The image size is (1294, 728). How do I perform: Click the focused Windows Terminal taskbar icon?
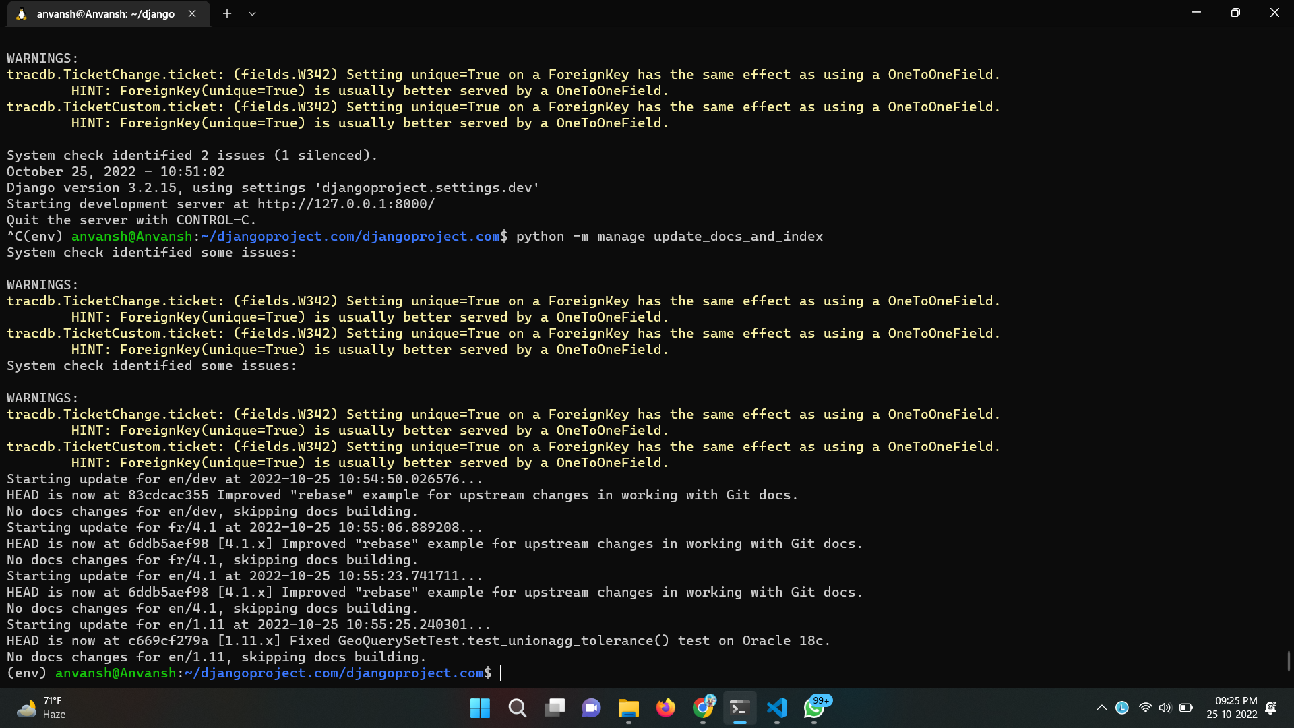[739, 708]
